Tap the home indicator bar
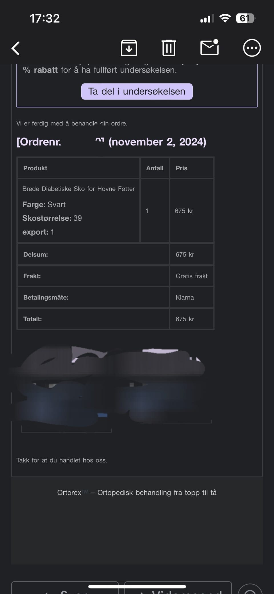The height and width of the screenshot is (594, 274). [x=137, y=586]
